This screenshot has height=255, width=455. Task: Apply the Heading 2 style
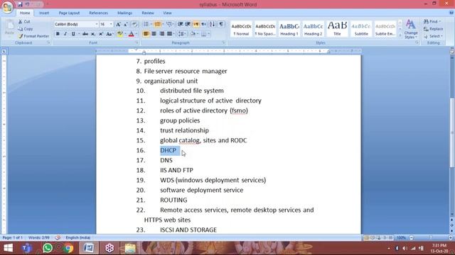313,29
